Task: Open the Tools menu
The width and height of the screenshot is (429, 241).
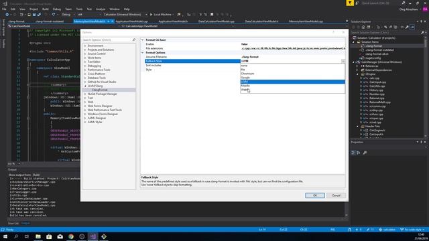Action: pyautogui.click(x=79, y=9)
